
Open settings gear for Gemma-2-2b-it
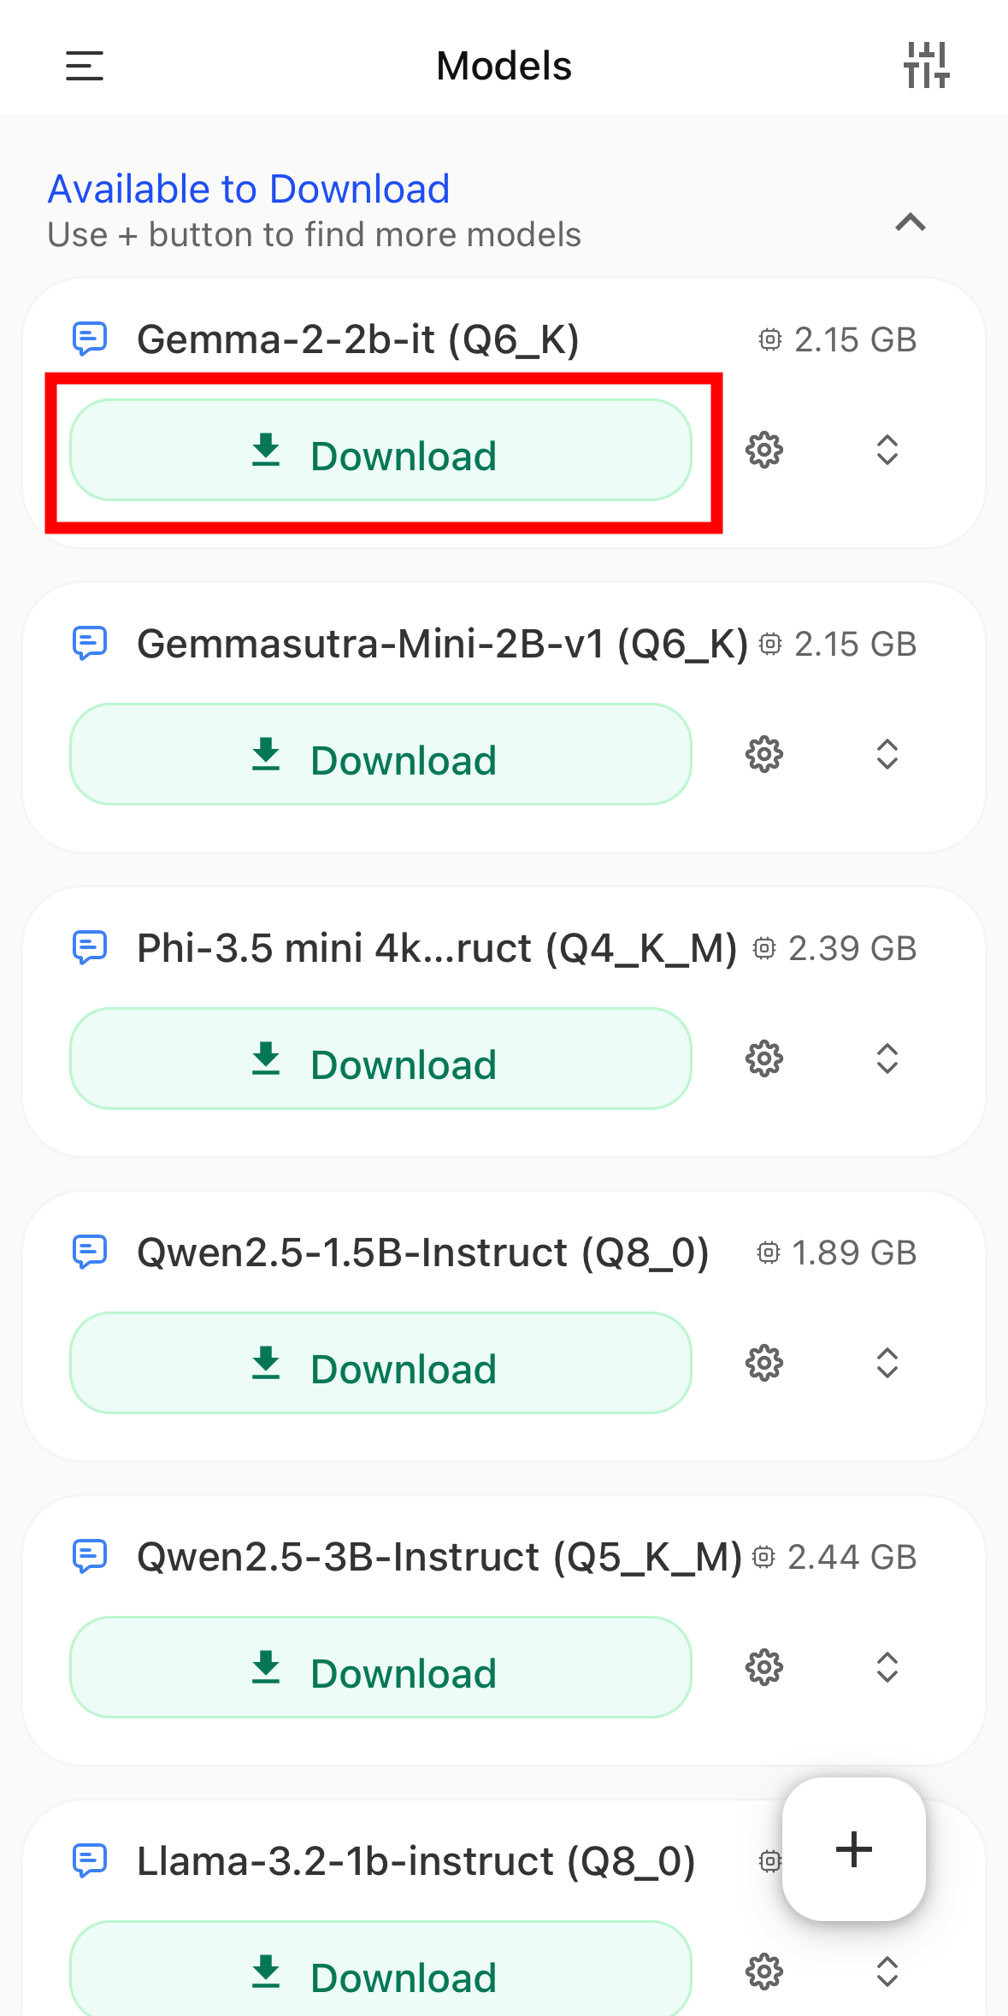[764, 450]
